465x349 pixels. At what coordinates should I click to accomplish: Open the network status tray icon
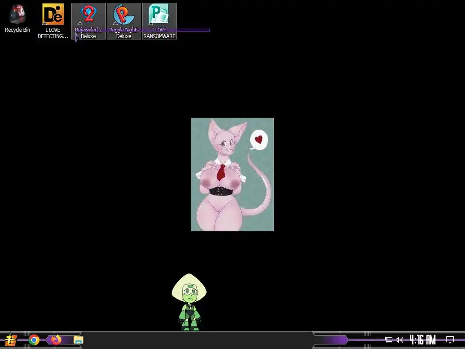coord(389,340)
